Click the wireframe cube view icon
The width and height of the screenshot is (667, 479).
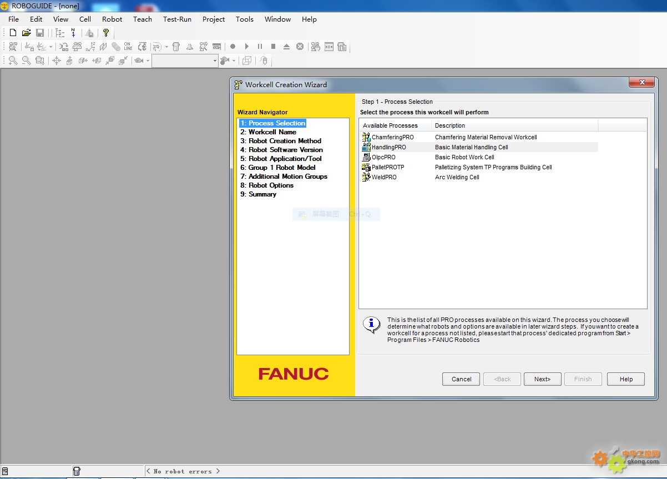click(x=247, y=60)
